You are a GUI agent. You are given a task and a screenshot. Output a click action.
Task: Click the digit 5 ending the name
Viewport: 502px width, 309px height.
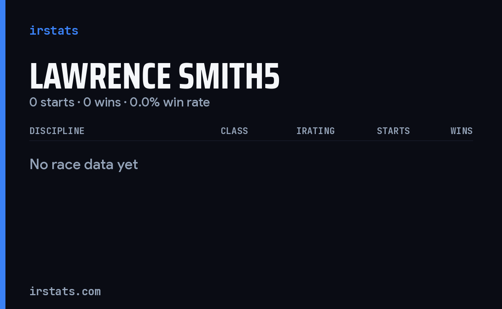coord(272,76)
